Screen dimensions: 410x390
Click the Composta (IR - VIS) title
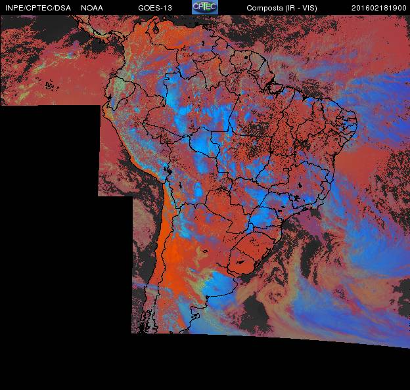coord(281,8)
